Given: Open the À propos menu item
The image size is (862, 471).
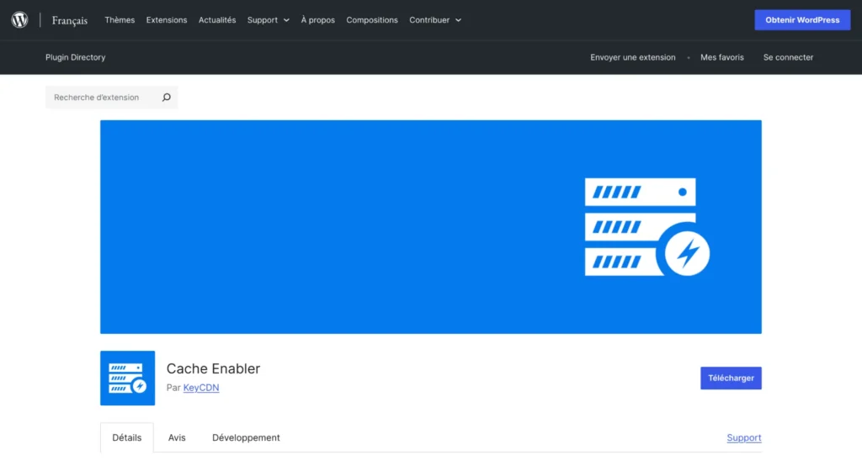Looking at the screenshot, I should click(x=317, y=19).
